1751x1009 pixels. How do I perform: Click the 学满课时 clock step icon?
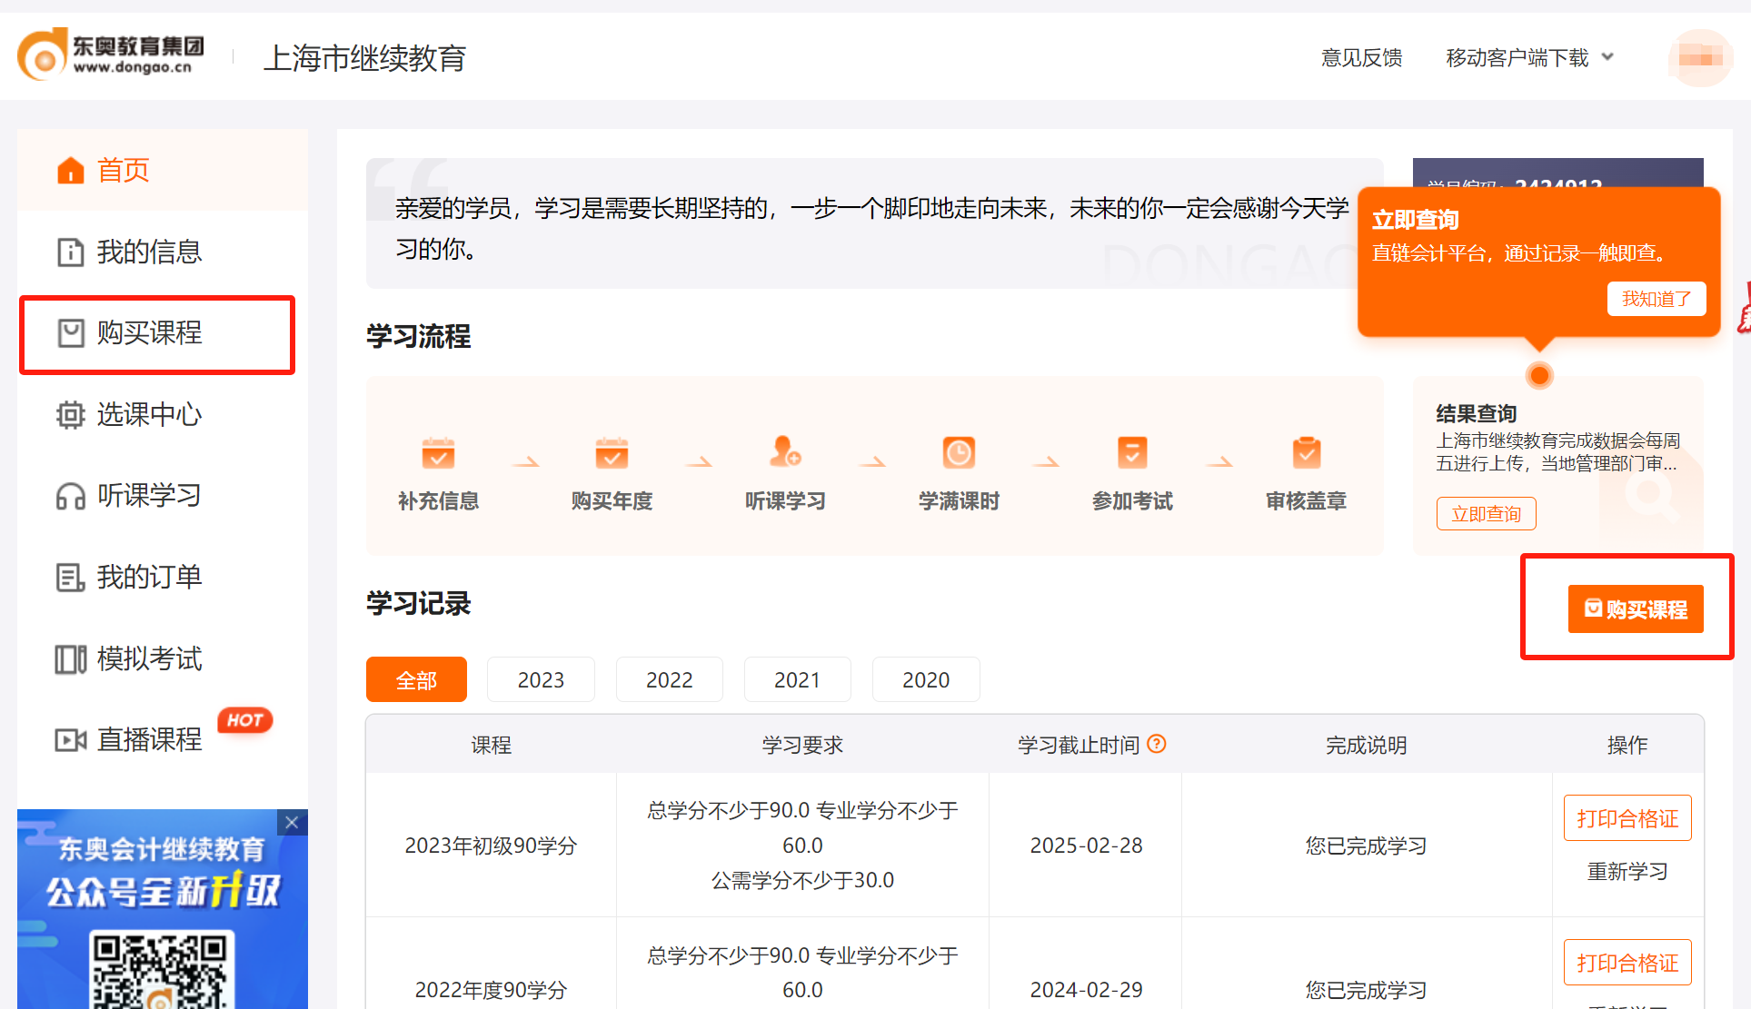[959, 452]
